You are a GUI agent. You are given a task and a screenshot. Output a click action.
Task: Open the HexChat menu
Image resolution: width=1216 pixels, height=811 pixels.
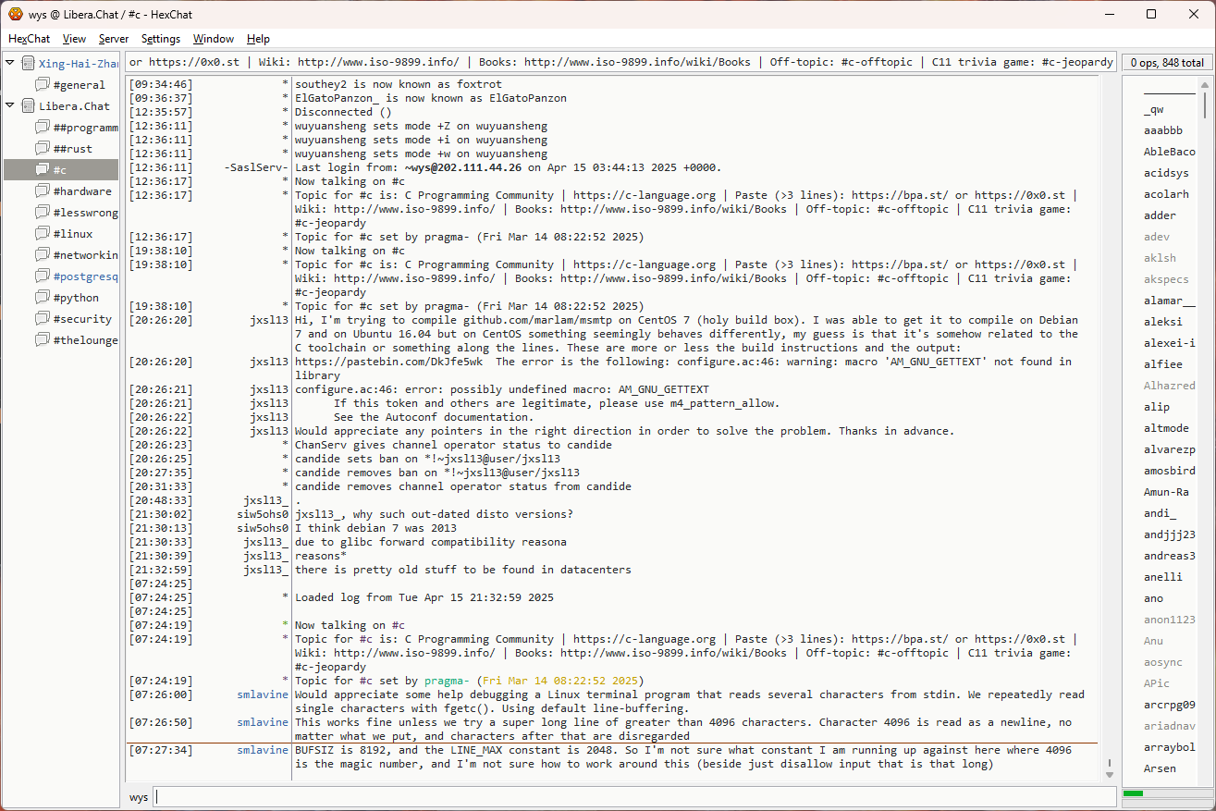pyautogui.click(x=30, y=39)
